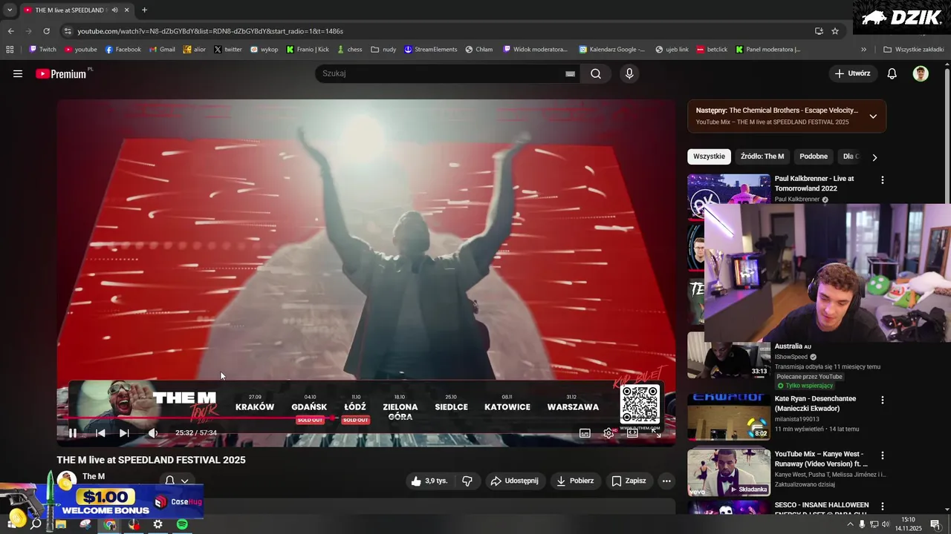Click the search magnifier button
The image size is (951, 534).
(596, 73)
